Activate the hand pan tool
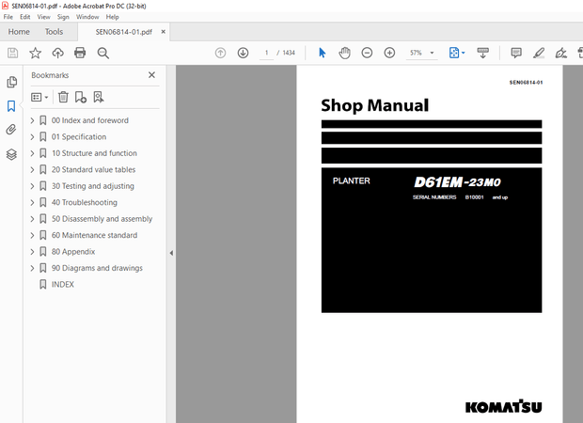Screen dimensions: 583x423 pyautogui.click(x=345, y=53)
